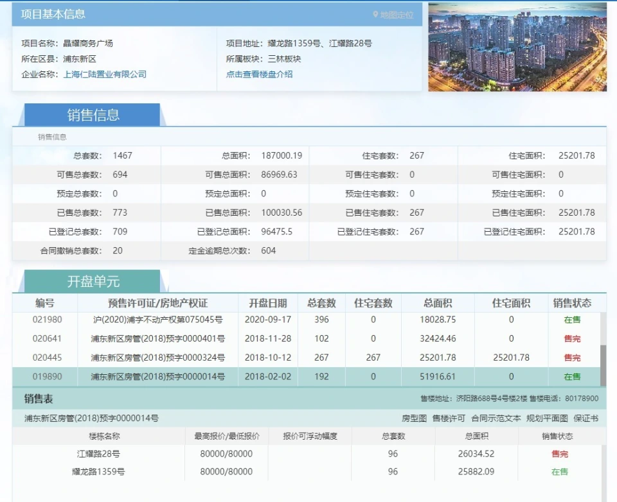Open the 房型图 link
Image resolution: width=617 pixels, height=502 pixels.
click(x=414, y=419)
